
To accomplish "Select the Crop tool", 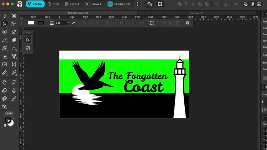I will point(14,65).
